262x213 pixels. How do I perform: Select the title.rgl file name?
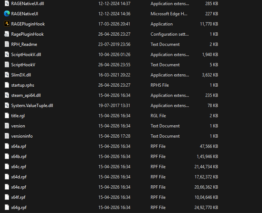[x=18, y=116]
